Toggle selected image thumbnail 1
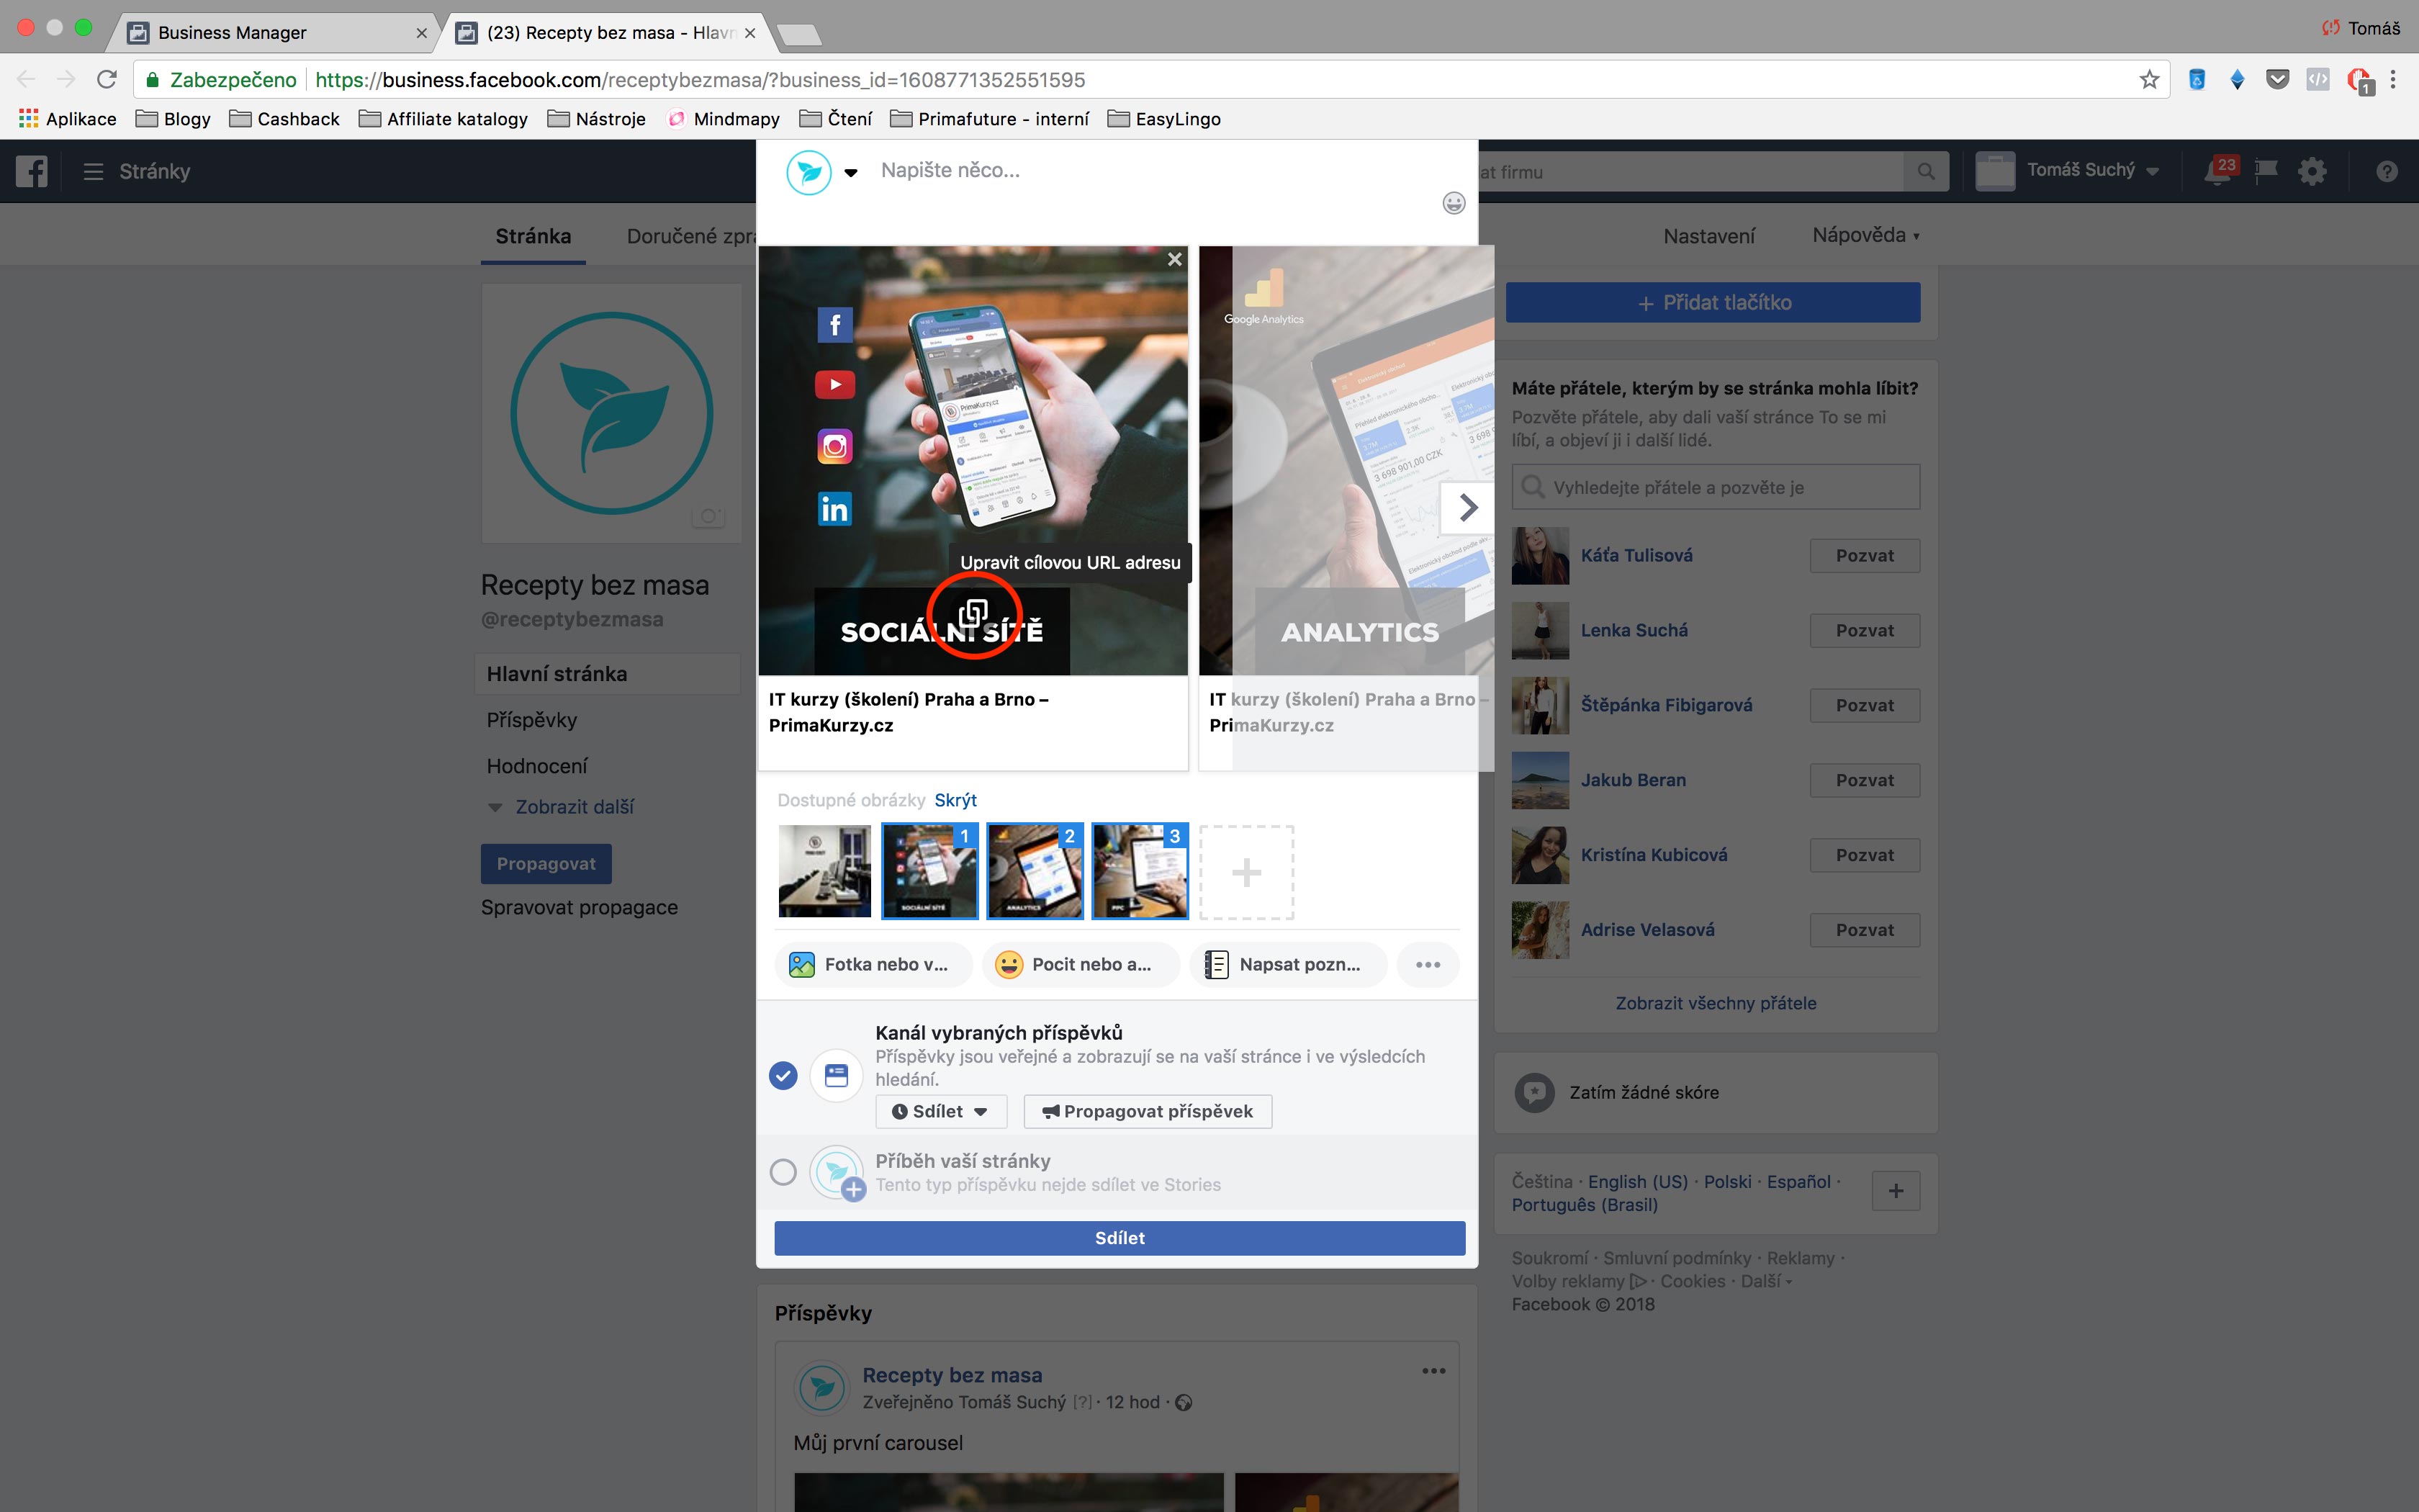Image resolution: width=2419 pixels, height=1512 pixels. (x=929, y=871)
